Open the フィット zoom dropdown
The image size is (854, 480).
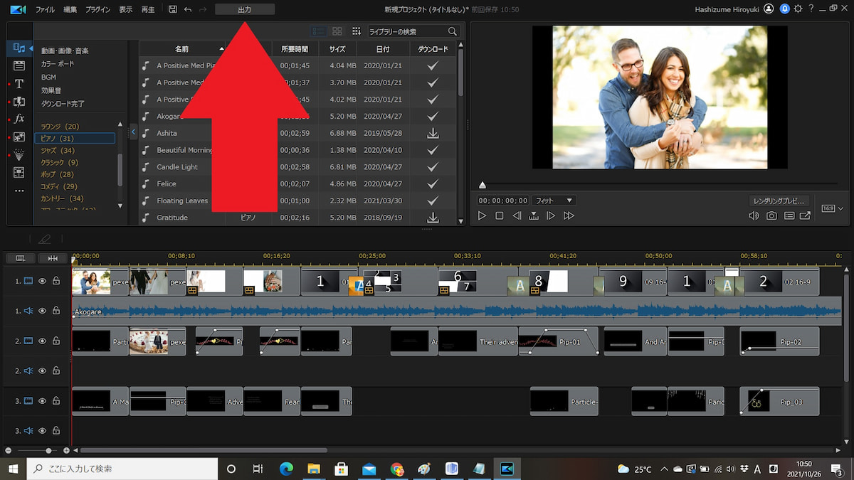554,201
